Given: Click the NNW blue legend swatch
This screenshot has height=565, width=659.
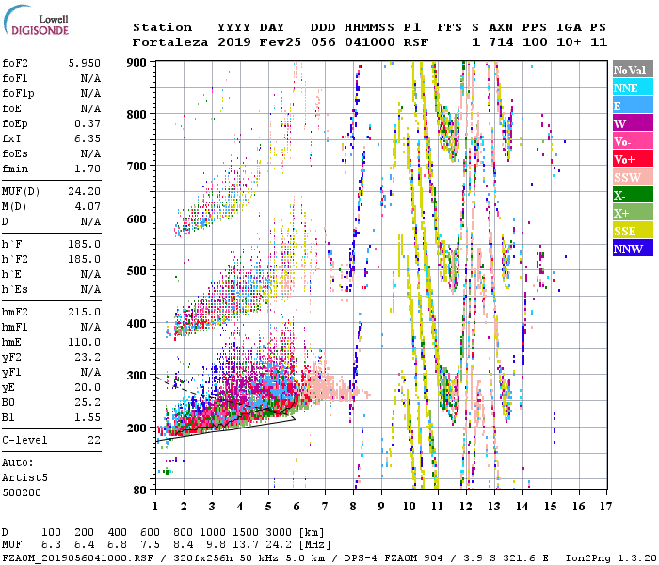Looking at the screenshot, I should click(x=633, y=248).
